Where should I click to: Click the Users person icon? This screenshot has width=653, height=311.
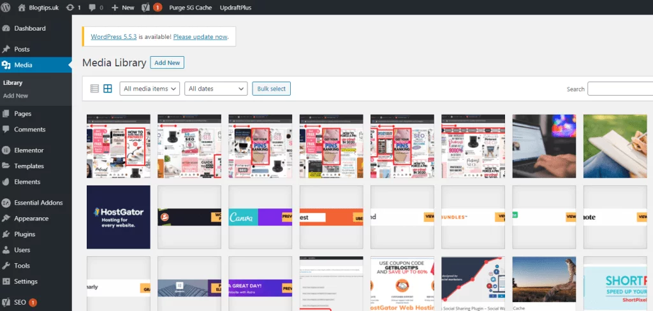pyautogui.click(x=6, y=250)
